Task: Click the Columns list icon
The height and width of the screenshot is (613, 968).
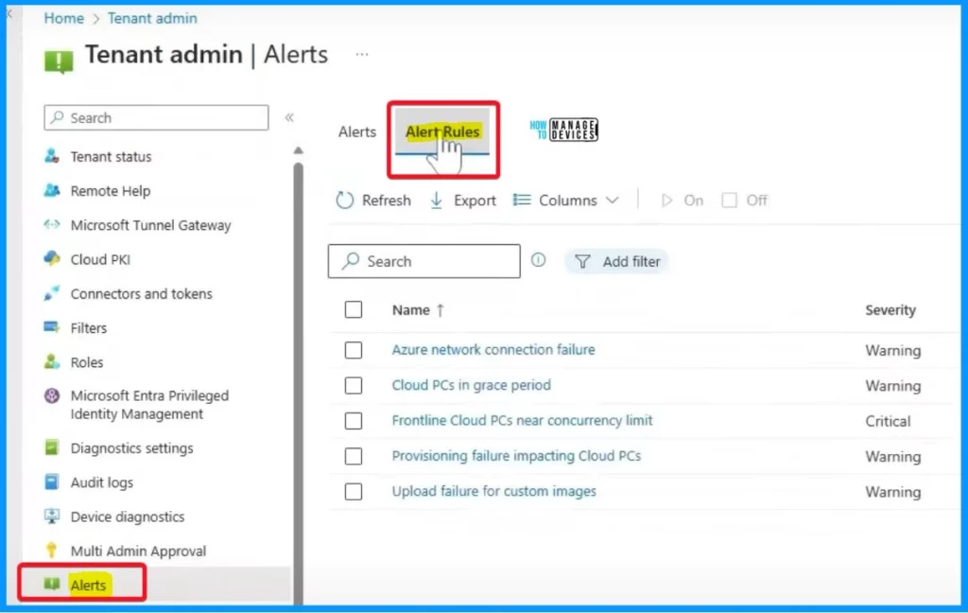Action: pos(522,200)
